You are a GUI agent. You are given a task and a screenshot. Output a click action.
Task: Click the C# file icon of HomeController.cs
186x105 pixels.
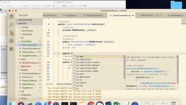20,48
